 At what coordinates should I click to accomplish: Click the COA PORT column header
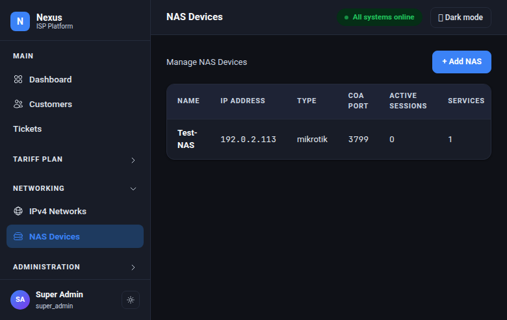pos(358,101)
